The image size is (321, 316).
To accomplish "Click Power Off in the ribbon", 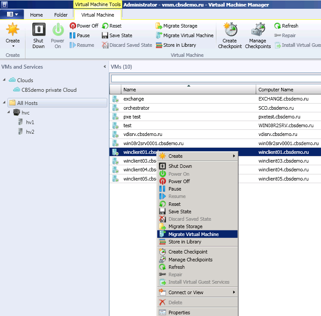I will [84, 26].
